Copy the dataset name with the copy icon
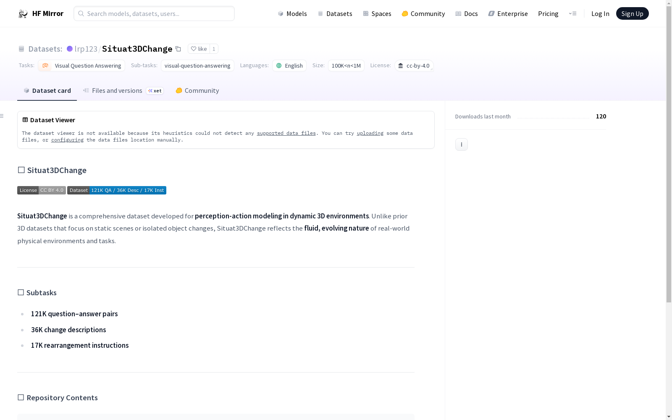This screenshot has width=672, height=420. pos(178,49)
